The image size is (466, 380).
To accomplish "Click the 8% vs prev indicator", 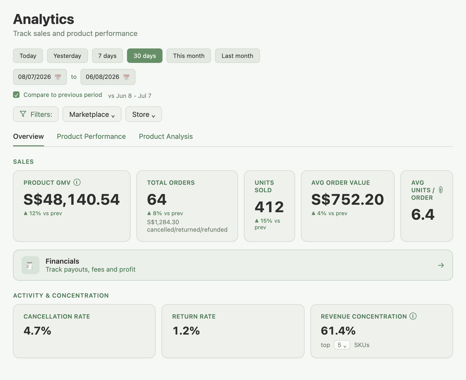I will pyautogui.click(x=165, y=213).
